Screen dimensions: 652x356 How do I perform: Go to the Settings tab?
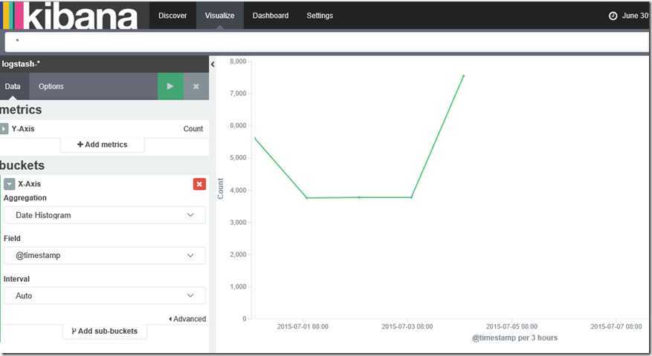point(320,16)
